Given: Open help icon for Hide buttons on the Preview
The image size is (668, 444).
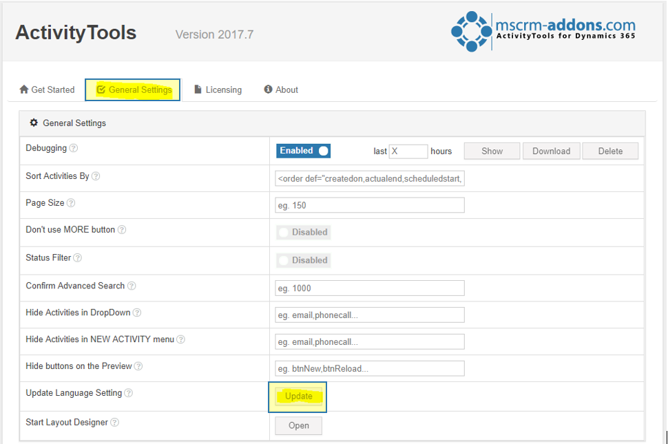Looking at the screenshot, I should tap(138, 366).
